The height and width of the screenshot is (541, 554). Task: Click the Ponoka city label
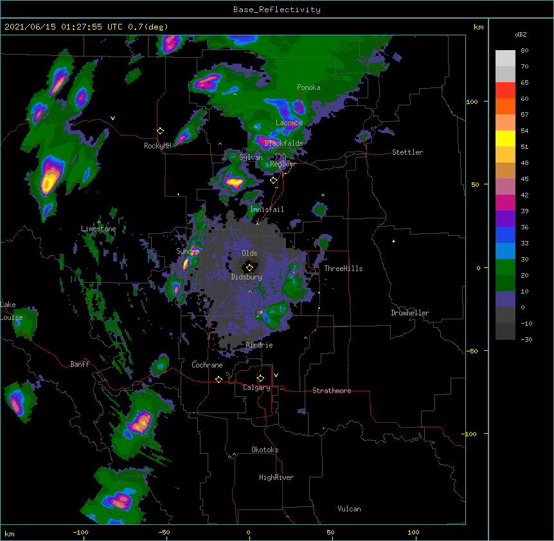click(308, 87)
